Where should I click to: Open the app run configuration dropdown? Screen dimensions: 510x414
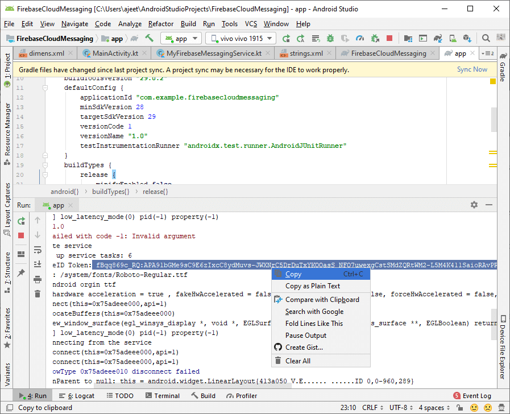tap(181, 38)
